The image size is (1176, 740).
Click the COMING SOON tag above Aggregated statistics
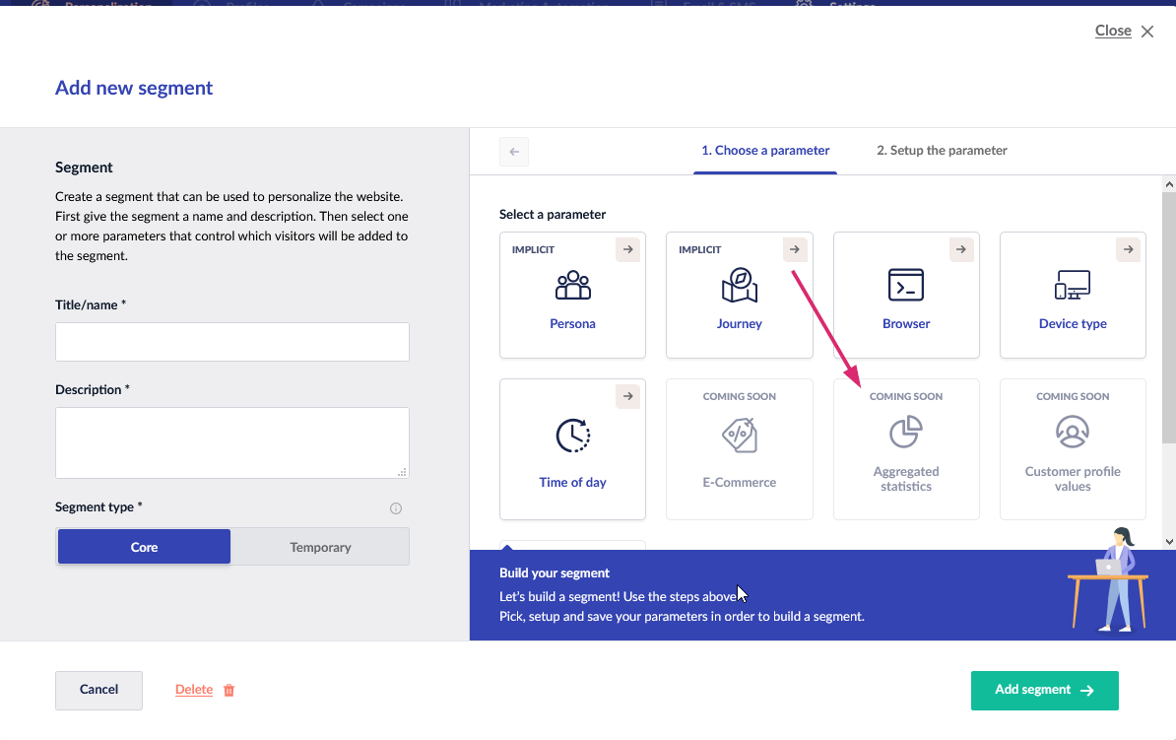[906, 396]
